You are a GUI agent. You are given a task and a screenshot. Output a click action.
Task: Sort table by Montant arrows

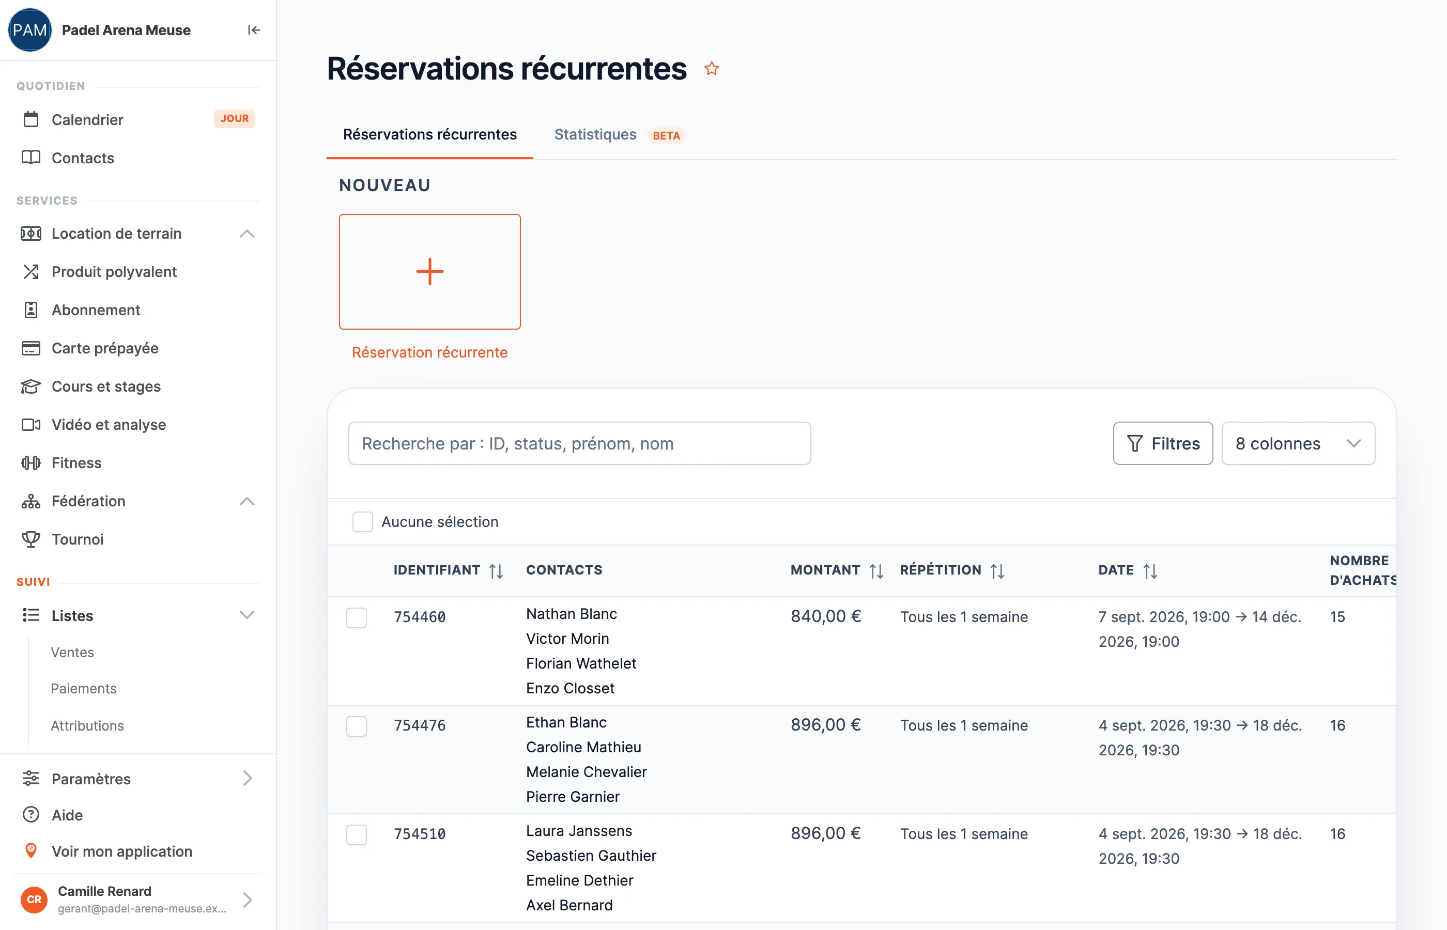click(876, 571)
